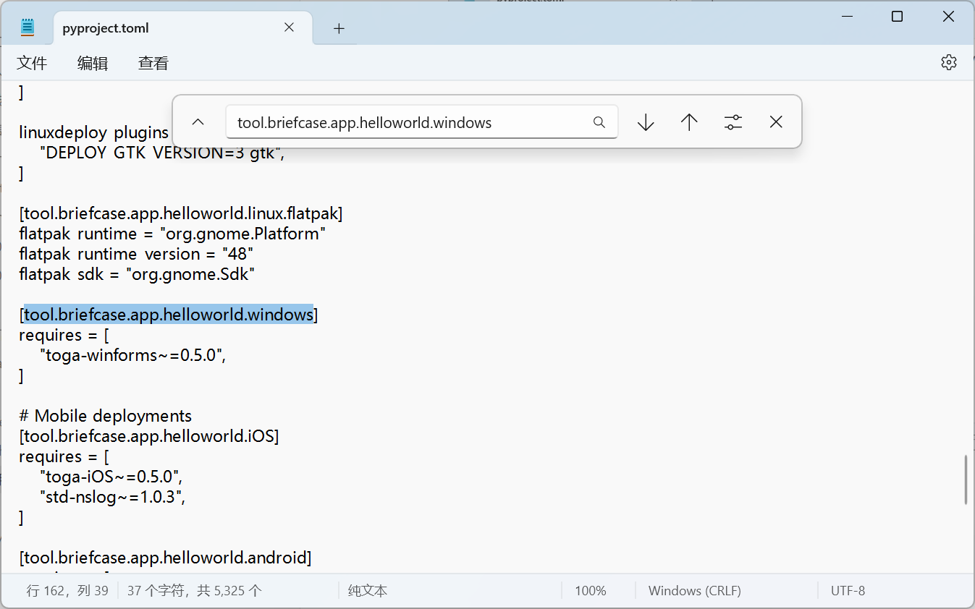
Task: Click 行 162，列 39 in status bar
Action: tap(67, 591)
